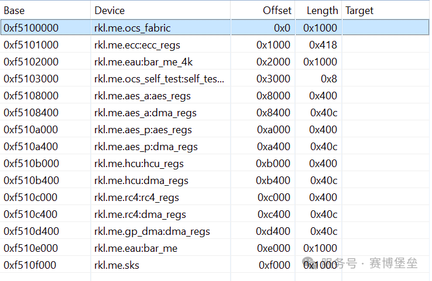Click the Length column header
Screen dimensions: 432x281
coord(318,11)
